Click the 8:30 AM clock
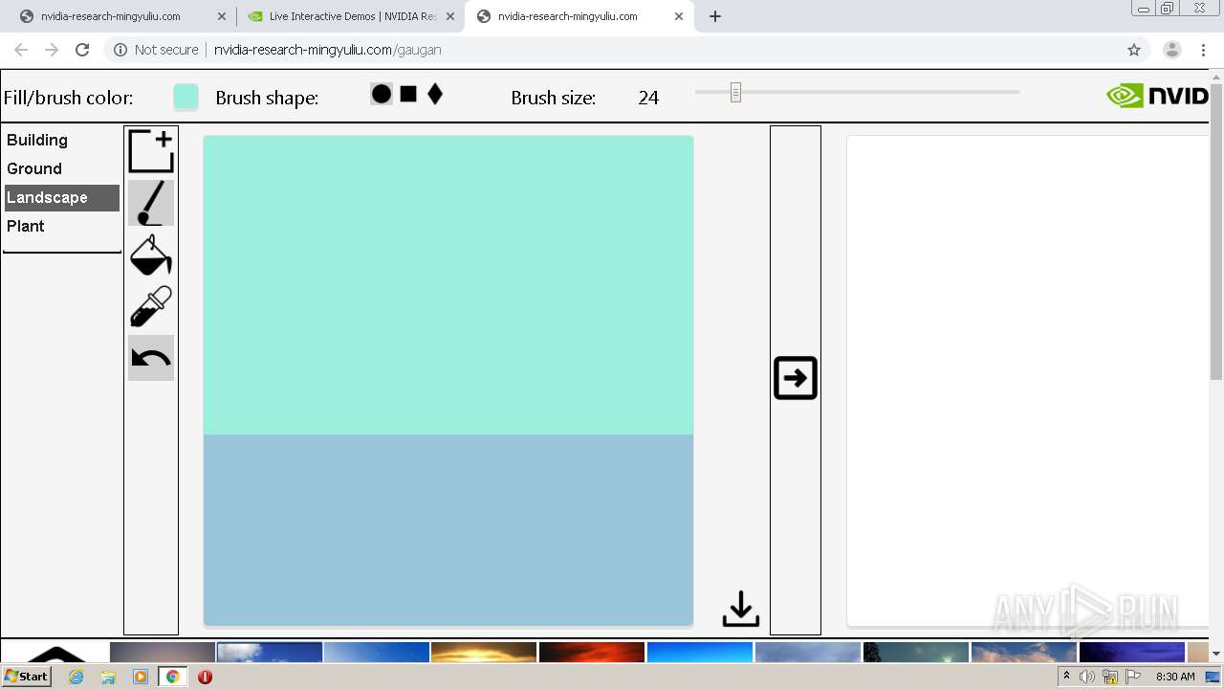The image size is (1224, 689). (x=1175, y=677)
